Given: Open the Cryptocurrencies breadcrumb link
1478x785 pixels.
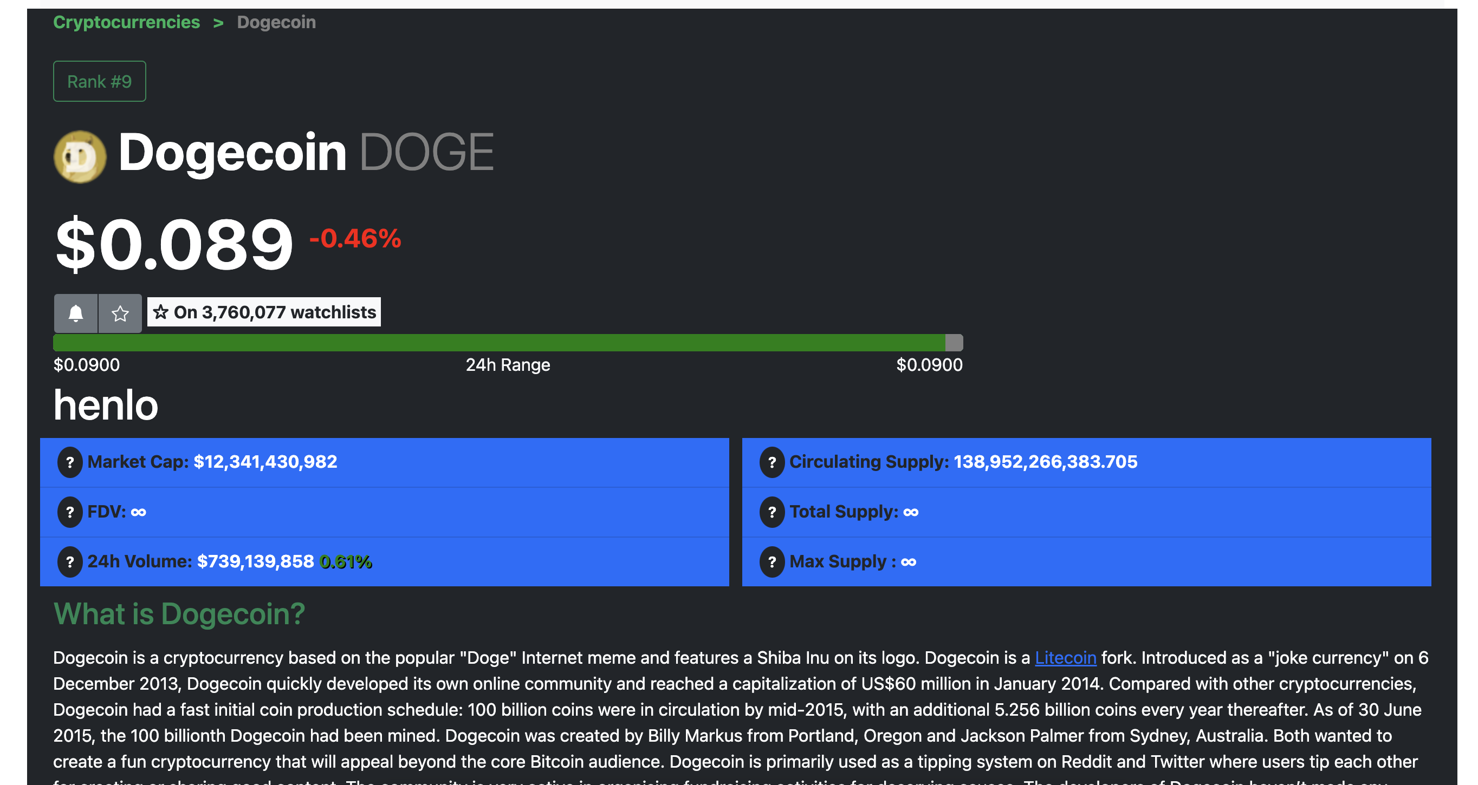Looking at the screenshot, I should coord(126,22).
